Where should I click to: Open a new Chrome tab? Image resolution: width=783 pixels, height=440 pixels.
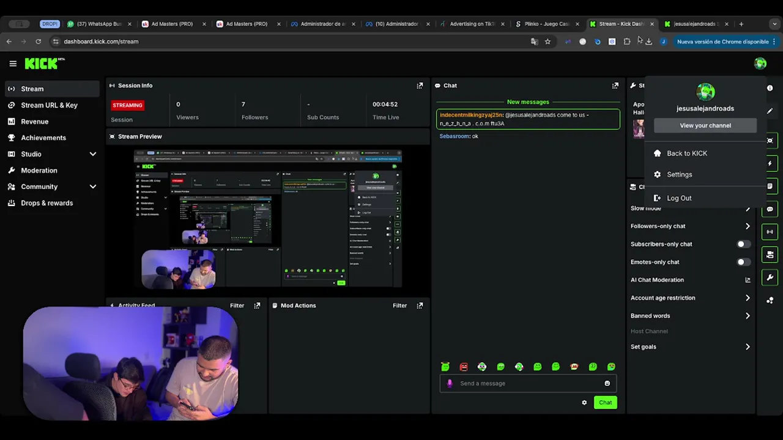(x=741, y=24)
